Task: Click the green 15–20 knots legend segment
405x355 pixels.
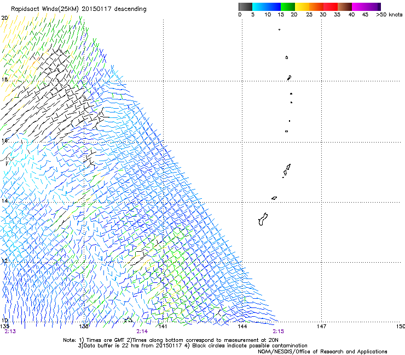Action: point(288,7)
